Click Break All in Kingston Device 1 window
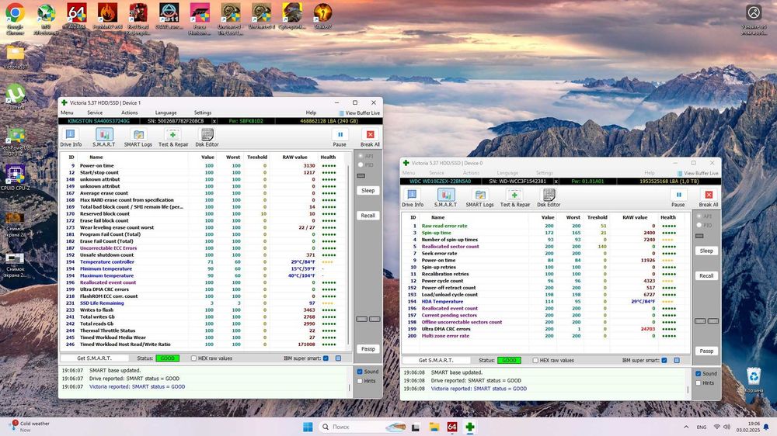 370,137
